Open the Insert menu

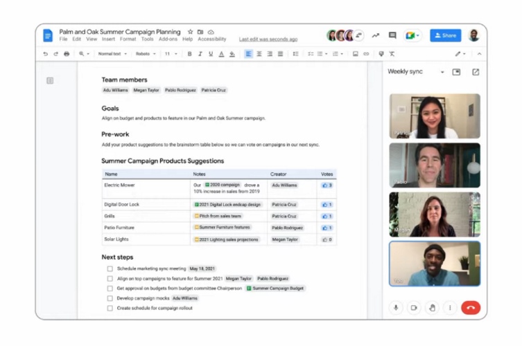coord(108,39)
